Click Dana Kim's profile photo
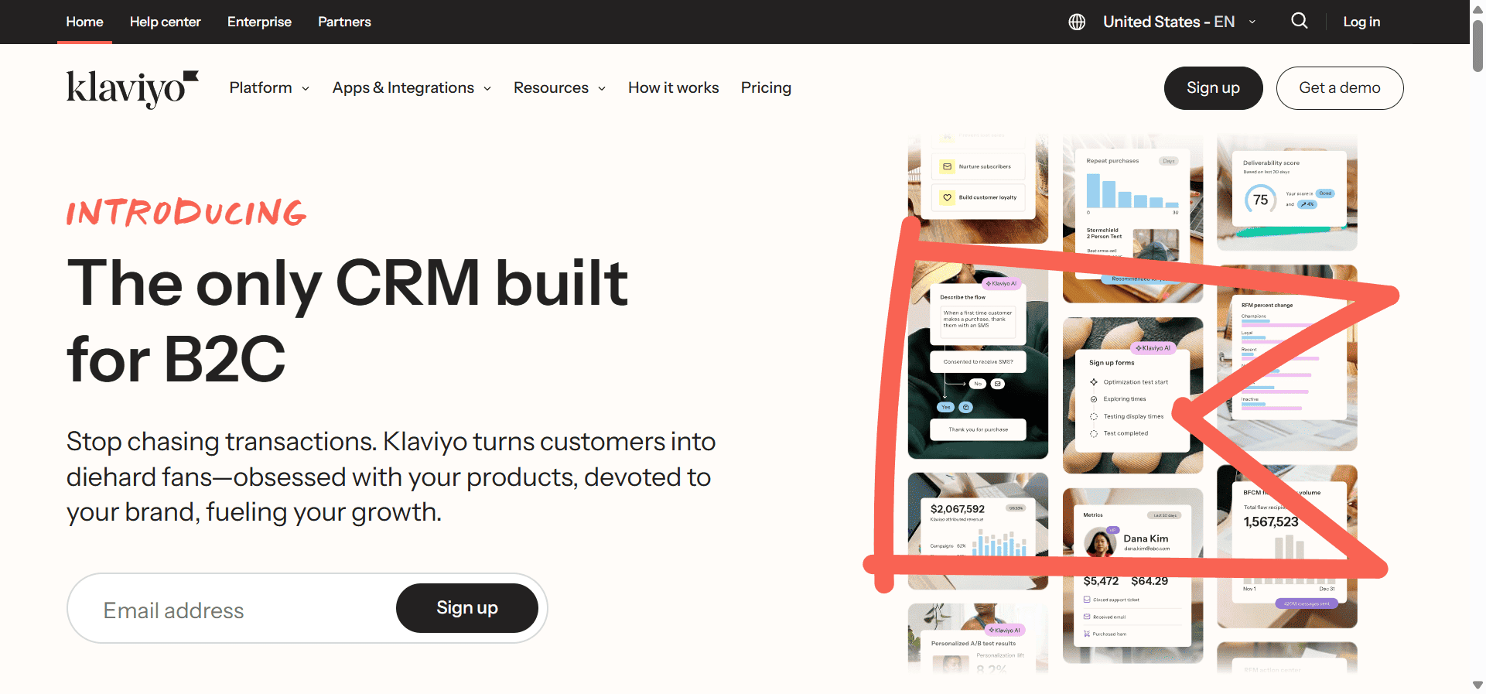Screen dimensions: 1486x694 (x=1100, y=542)
